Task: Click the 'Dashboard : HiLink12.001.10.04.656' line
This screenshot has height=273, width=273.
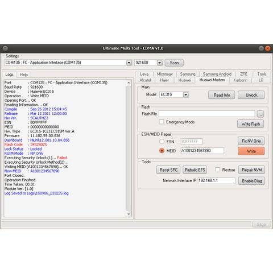Action: point(37,140)
